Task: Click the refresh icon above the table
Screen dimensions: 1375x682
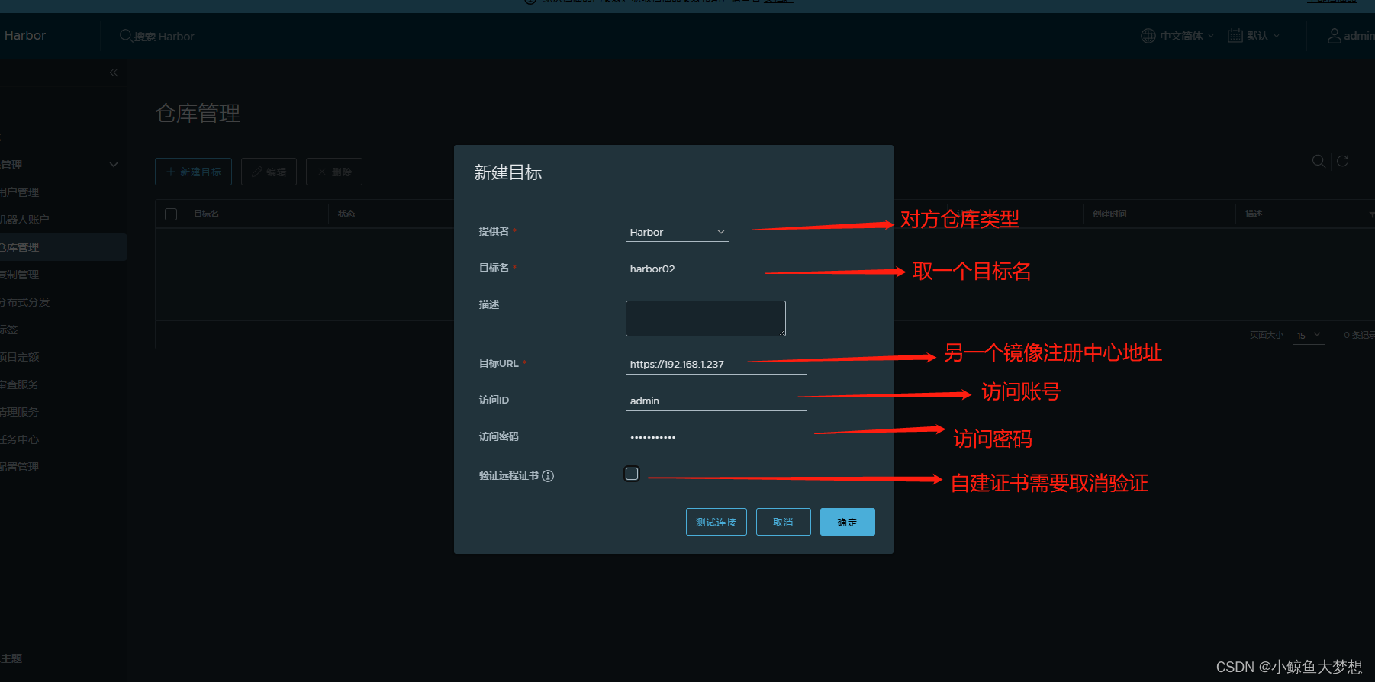Action: pos(1342,161)
